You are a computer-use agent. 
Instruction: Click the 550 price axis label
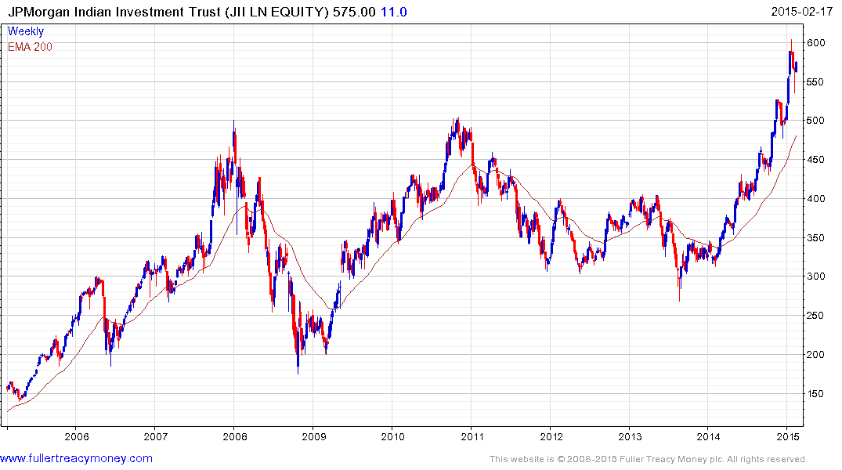pos(815,82)
